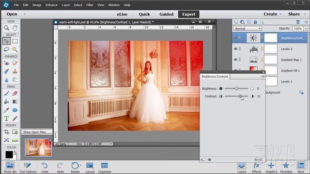The height and width of the screenshot is (174, 310).
Task: Click the Opacity 100% input field
Action: [x=297, y=29]
